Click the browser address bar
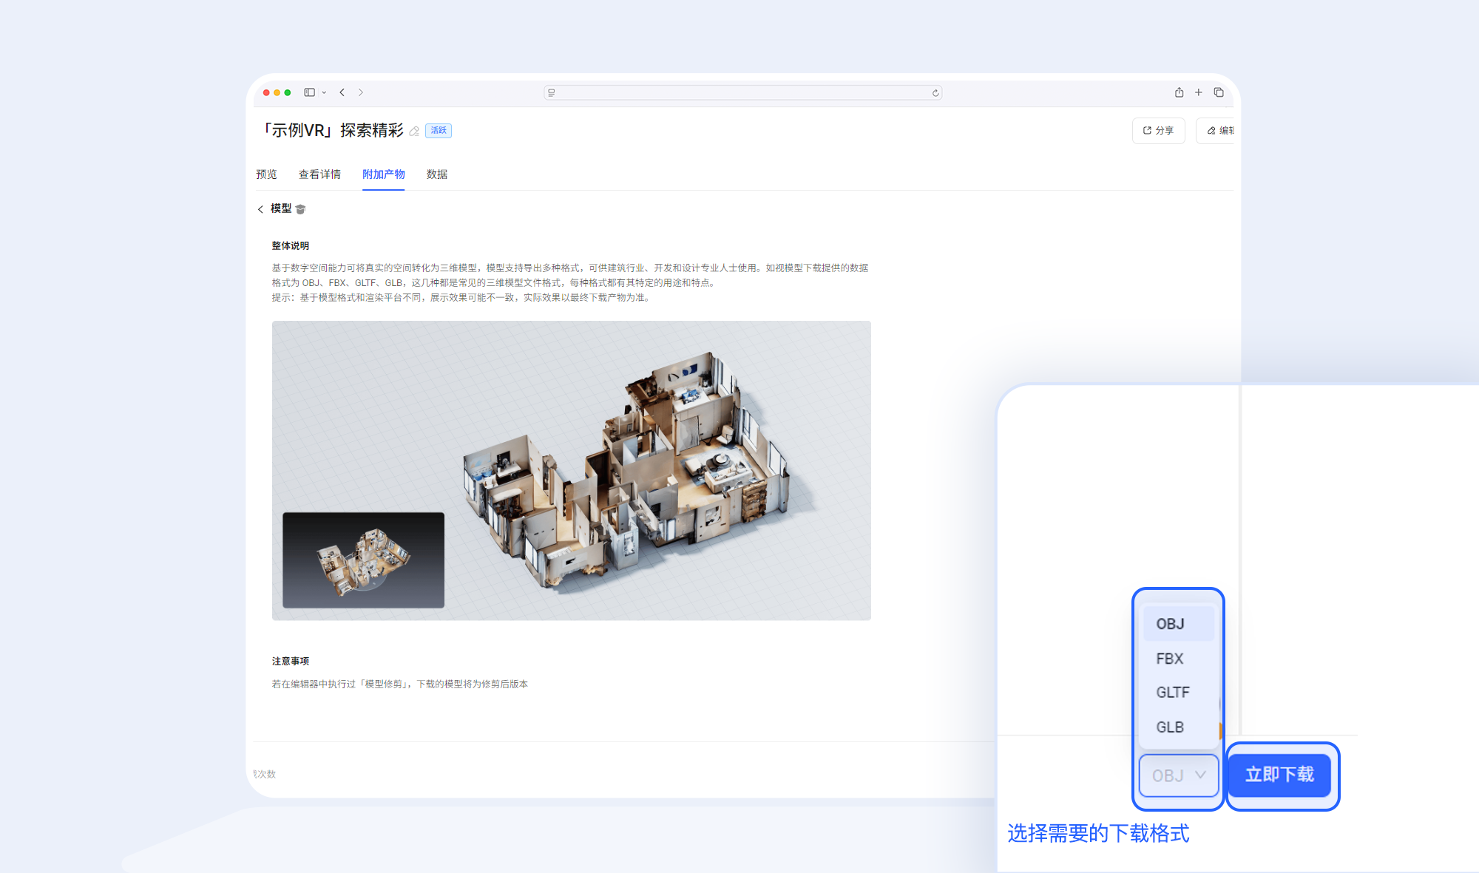Viewport: 1479px width, 873px height. click(x=742, y=92)
